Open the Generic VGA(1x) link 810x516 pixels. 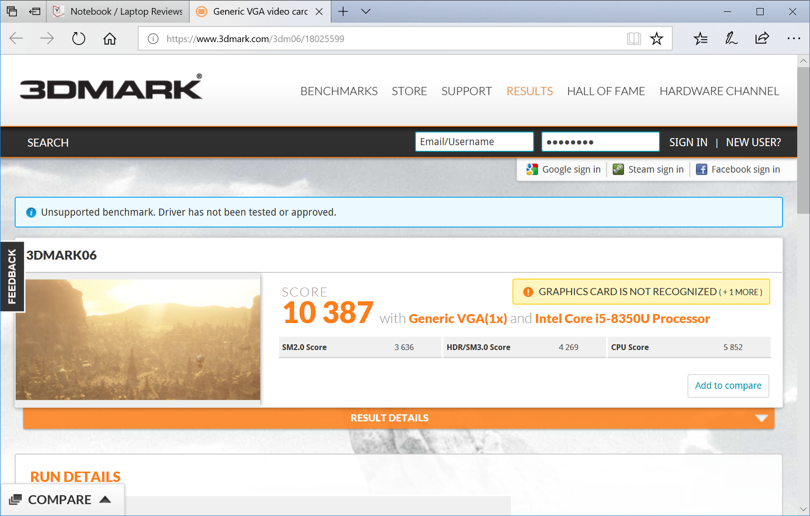point(458,319)
